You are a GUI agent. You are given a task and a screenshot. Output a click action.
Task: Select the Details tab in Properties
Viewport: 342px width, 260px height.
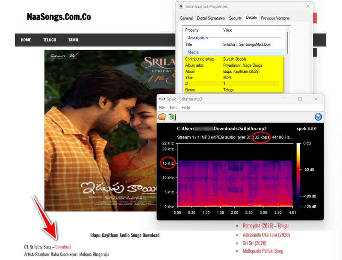(251, 18)
